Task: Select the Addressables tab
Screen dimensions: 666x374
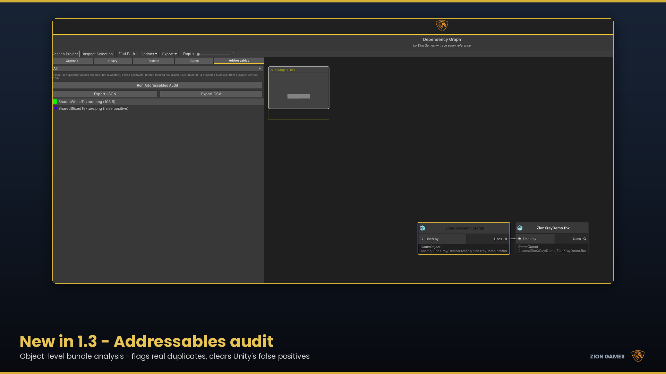Action: point(239,61)
